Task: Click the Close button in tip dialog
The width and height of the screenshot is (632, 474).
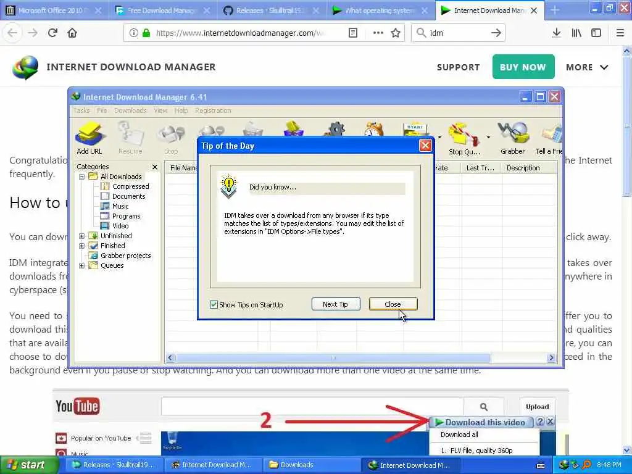Action: point(393,304)
